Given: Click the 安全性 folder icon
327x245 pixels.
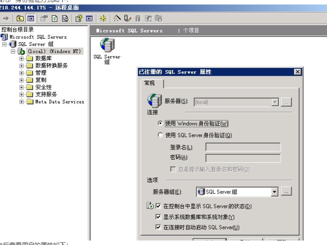Looking at the screenshot, I should point(29,87).
